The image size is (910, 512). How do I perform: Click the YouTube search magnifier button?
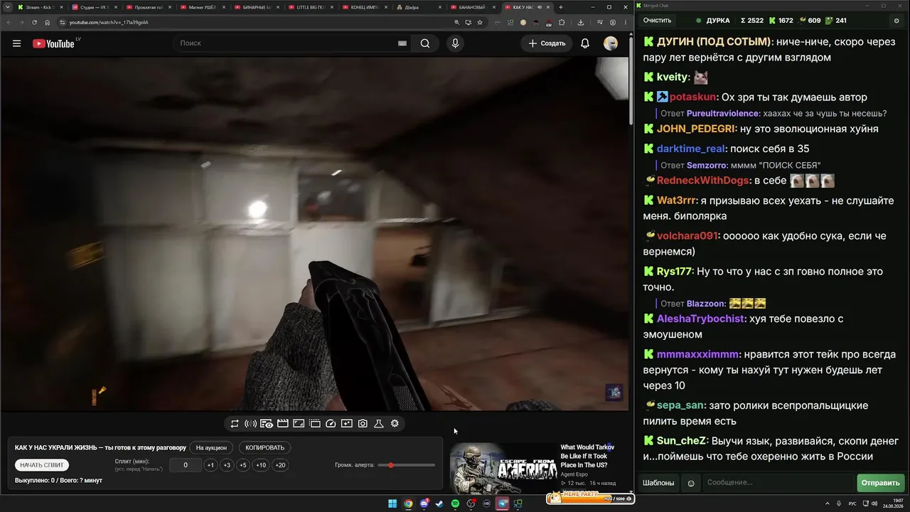(425, 43)
